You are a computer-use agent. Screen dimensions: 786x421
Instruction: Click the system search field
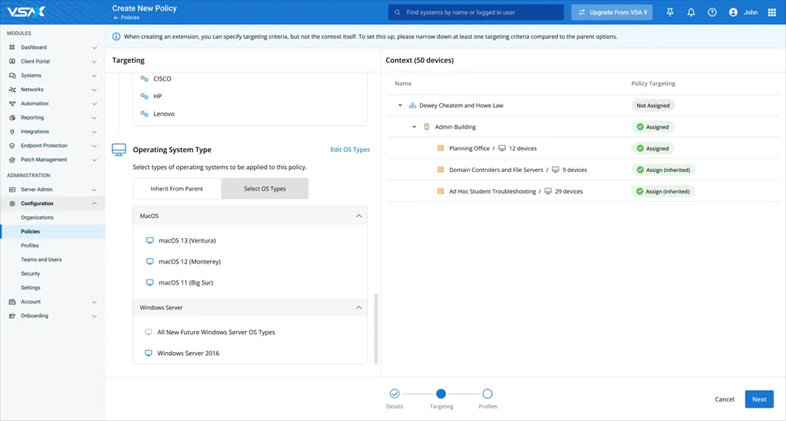point(476,12)
